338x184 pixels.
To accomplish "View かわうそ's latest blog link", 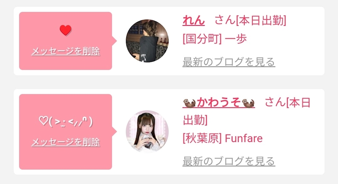I will point(229,161).
